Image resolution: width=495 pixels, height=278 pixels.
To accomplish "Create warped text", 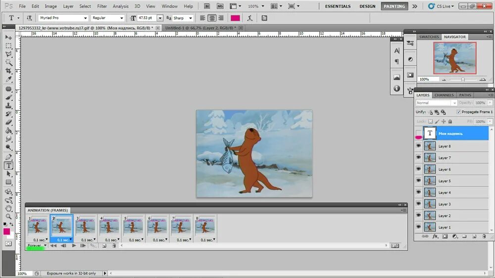I will click(x=249, y=18).
